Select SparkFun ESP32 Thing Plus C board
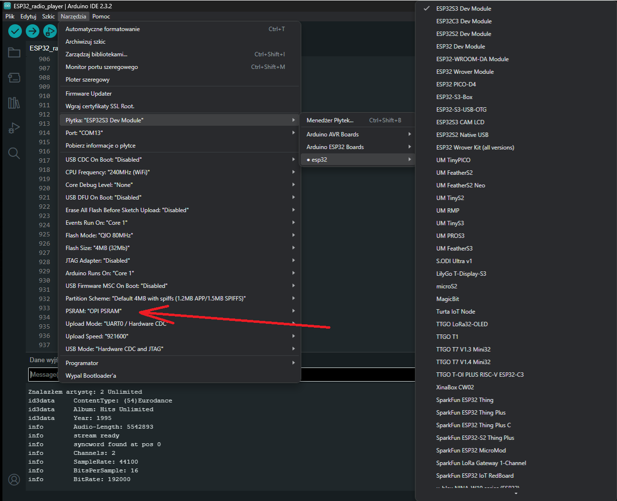 pos(516,425)
